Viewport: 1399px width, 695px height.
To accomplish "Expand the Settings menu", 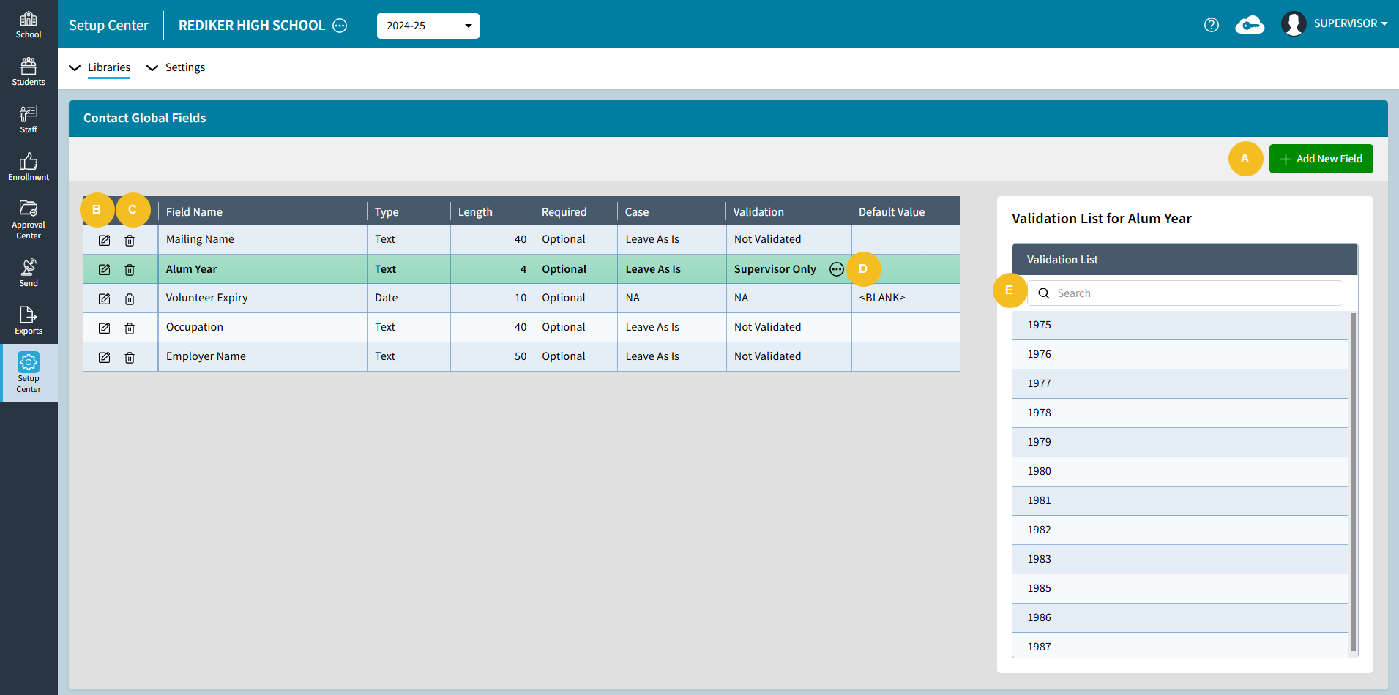I will (x=176, y=67).
